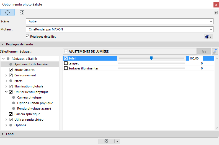The width and height of the screenshot is (219, 145).
Task: Toggle the Caméra sphérique checkbox
Action: point(11,114)
